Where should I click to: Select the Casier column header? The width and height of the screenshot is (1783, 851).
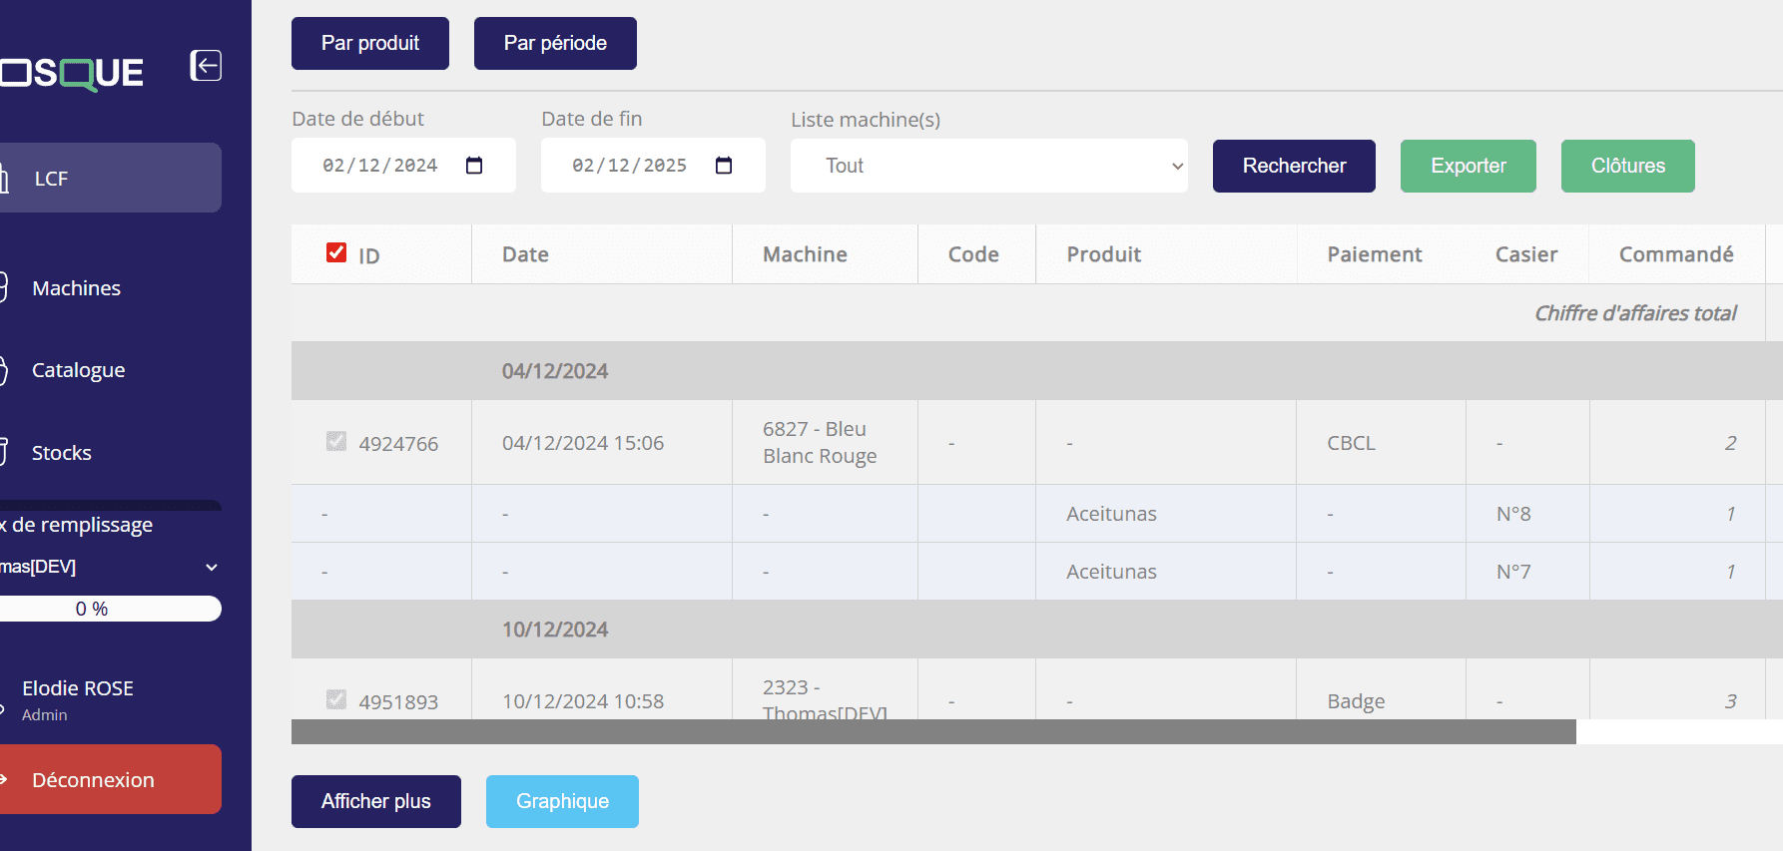pyautogui.click(x=1526, y=254)
